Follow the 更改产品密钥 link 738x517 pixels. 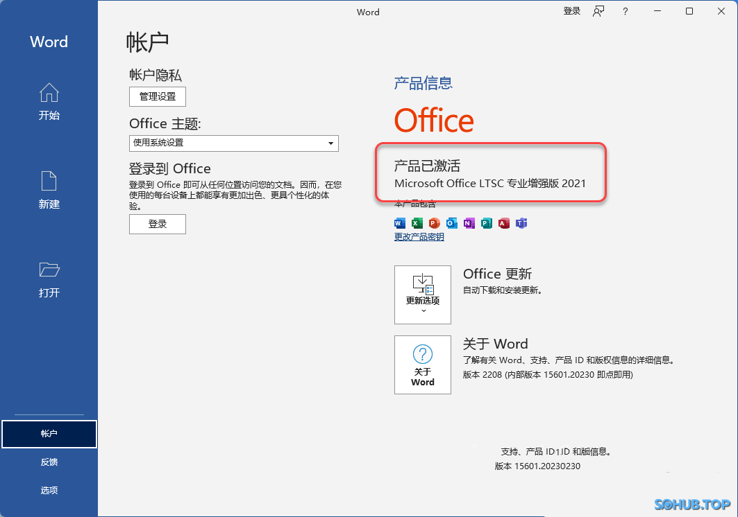coord(419,237)
